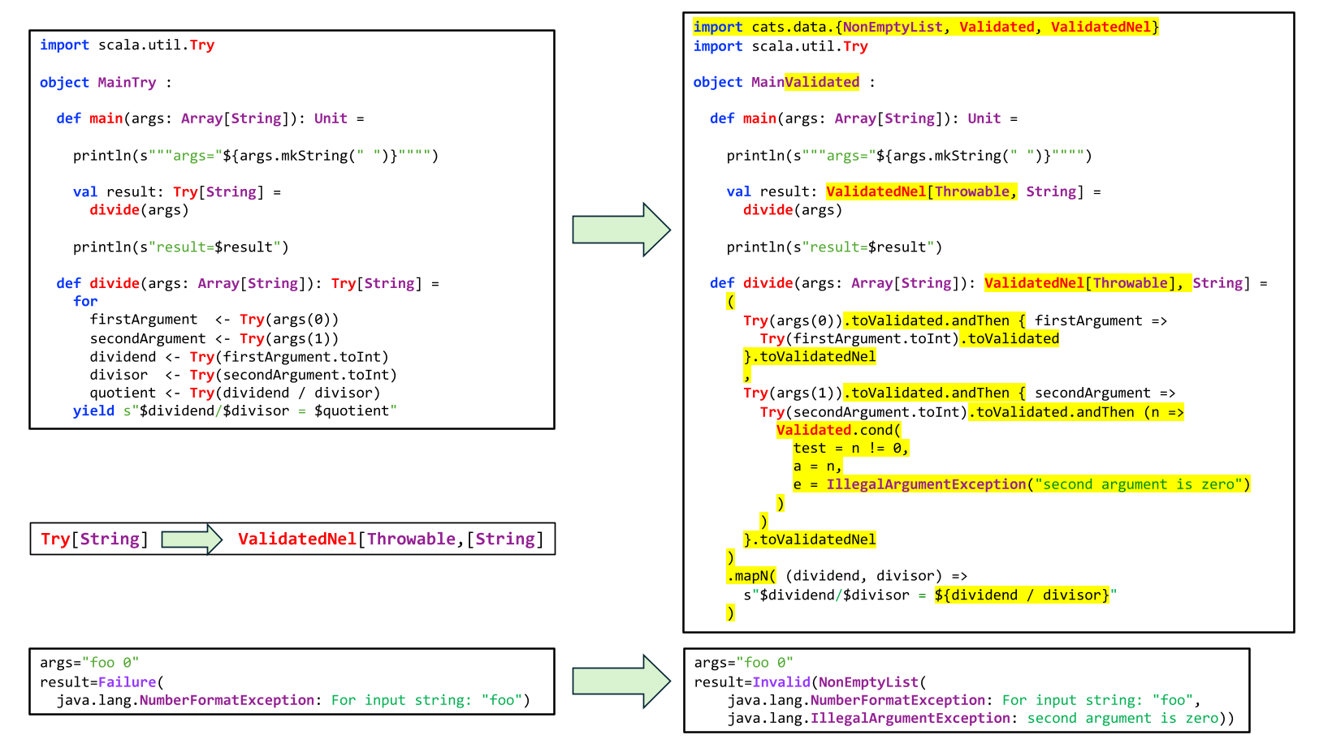Click NumberFormatException line in Failure output box

[x=293, y=700]
